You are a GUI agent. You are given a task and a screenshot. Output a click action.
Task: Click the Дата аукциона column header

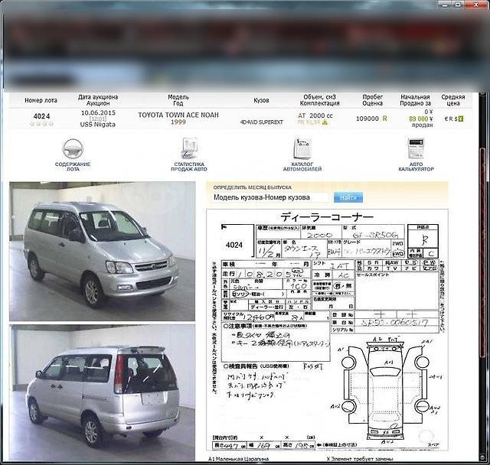(x=98, y=100)
